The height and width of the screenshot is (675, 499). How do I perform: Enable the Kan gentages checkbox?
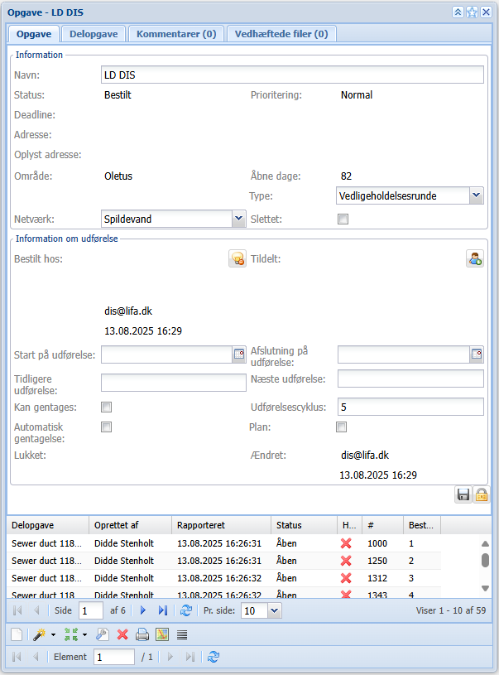[106, 407]
